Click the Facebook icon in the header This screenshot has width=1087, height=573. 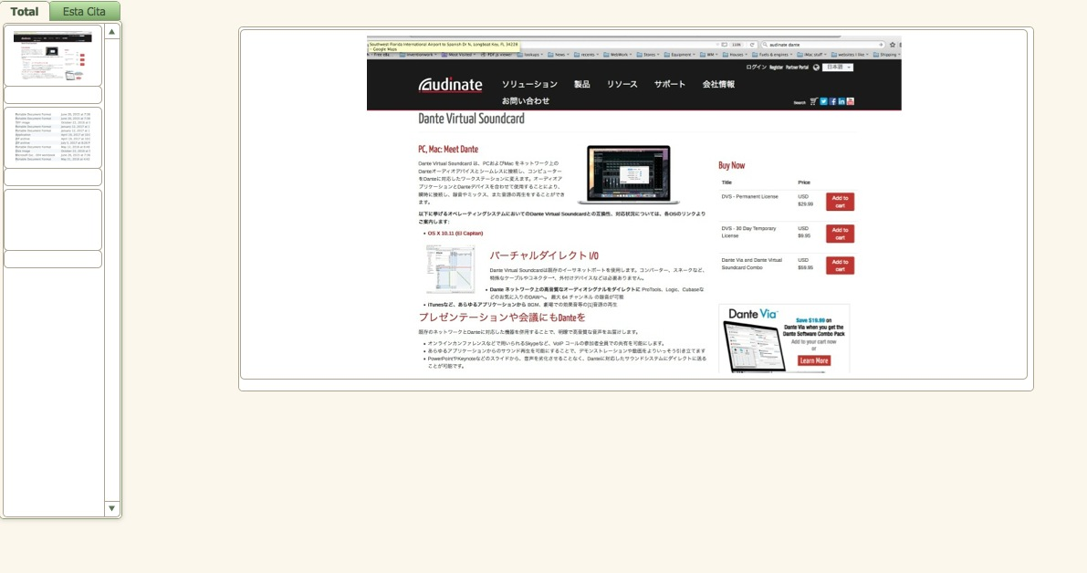(x=832, y=101)
